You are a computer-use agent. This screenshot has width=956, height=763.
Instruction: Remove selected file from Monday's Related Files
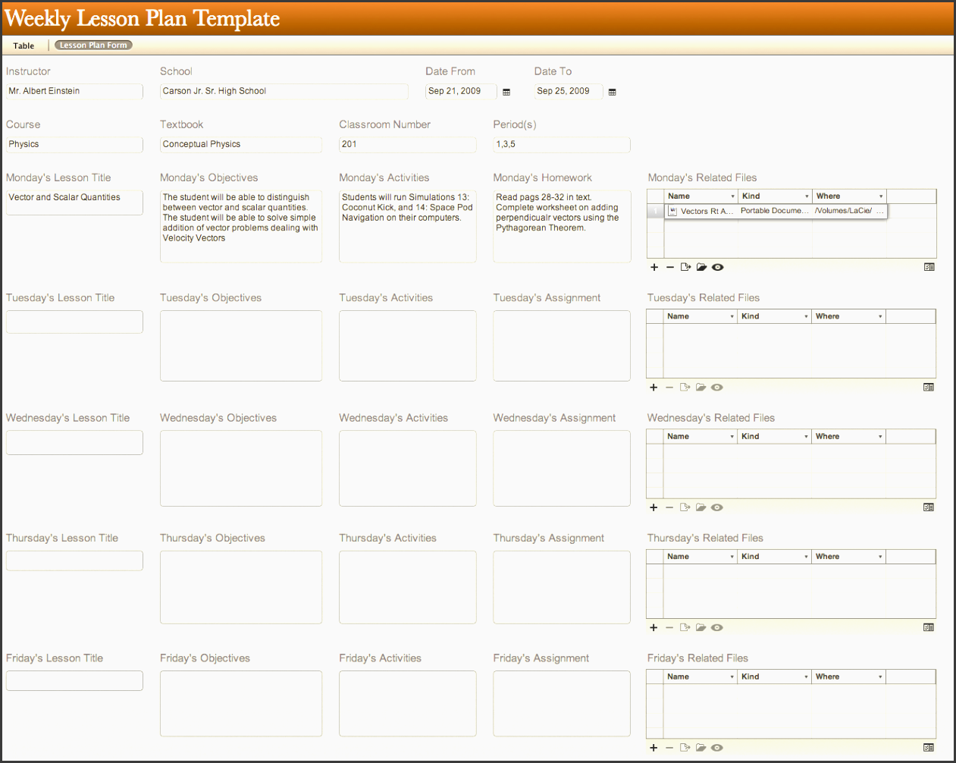point(670,267)
